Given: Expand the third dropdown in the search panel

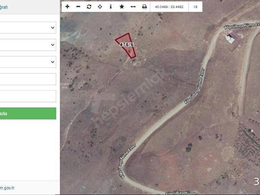Looking at the screenshot, I should [28, 62].
